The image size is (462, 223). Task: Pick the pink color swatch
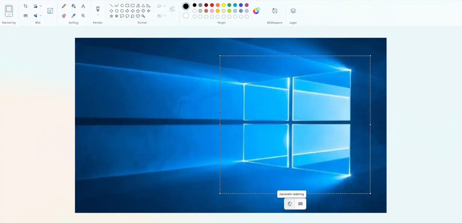(212, 11)
